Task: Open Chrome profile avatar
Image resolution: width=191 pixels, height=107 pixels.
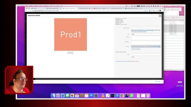Action: click(x=160, y=11)
